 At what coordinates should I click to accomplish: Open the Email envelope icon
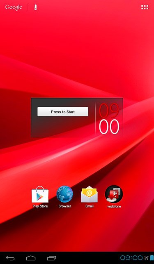(x=89, y=194)
